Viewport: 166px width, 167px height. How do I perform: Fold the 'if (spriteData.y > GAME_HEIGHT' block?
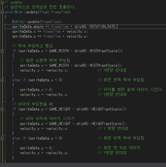[2, 109]
